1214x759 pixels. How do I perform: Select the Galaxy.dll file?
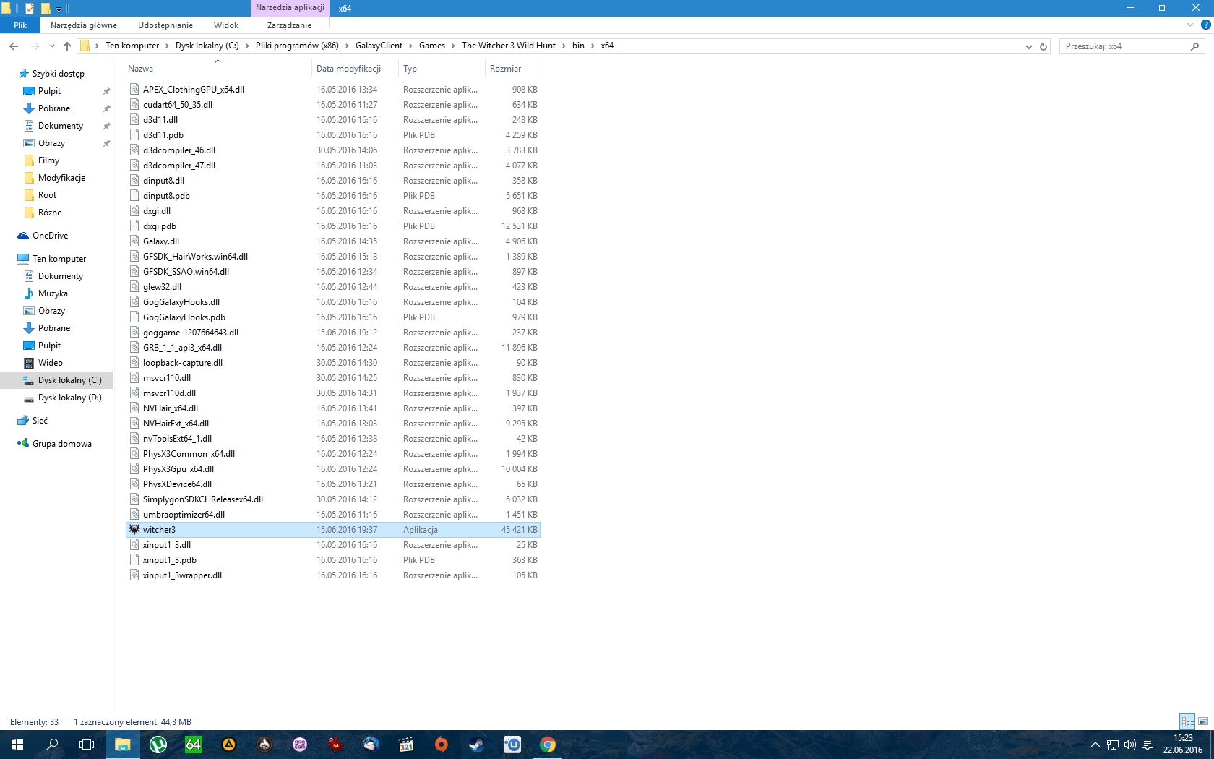point(333,241)
